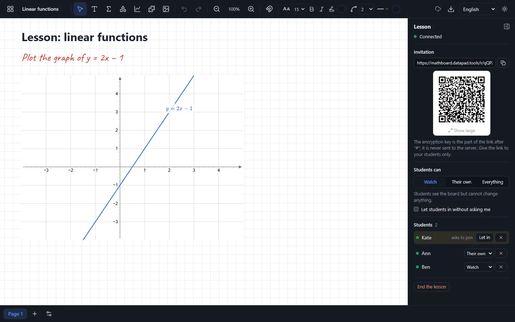
Task: Pick the text color swatch
Action: click(x=342, y=9)
